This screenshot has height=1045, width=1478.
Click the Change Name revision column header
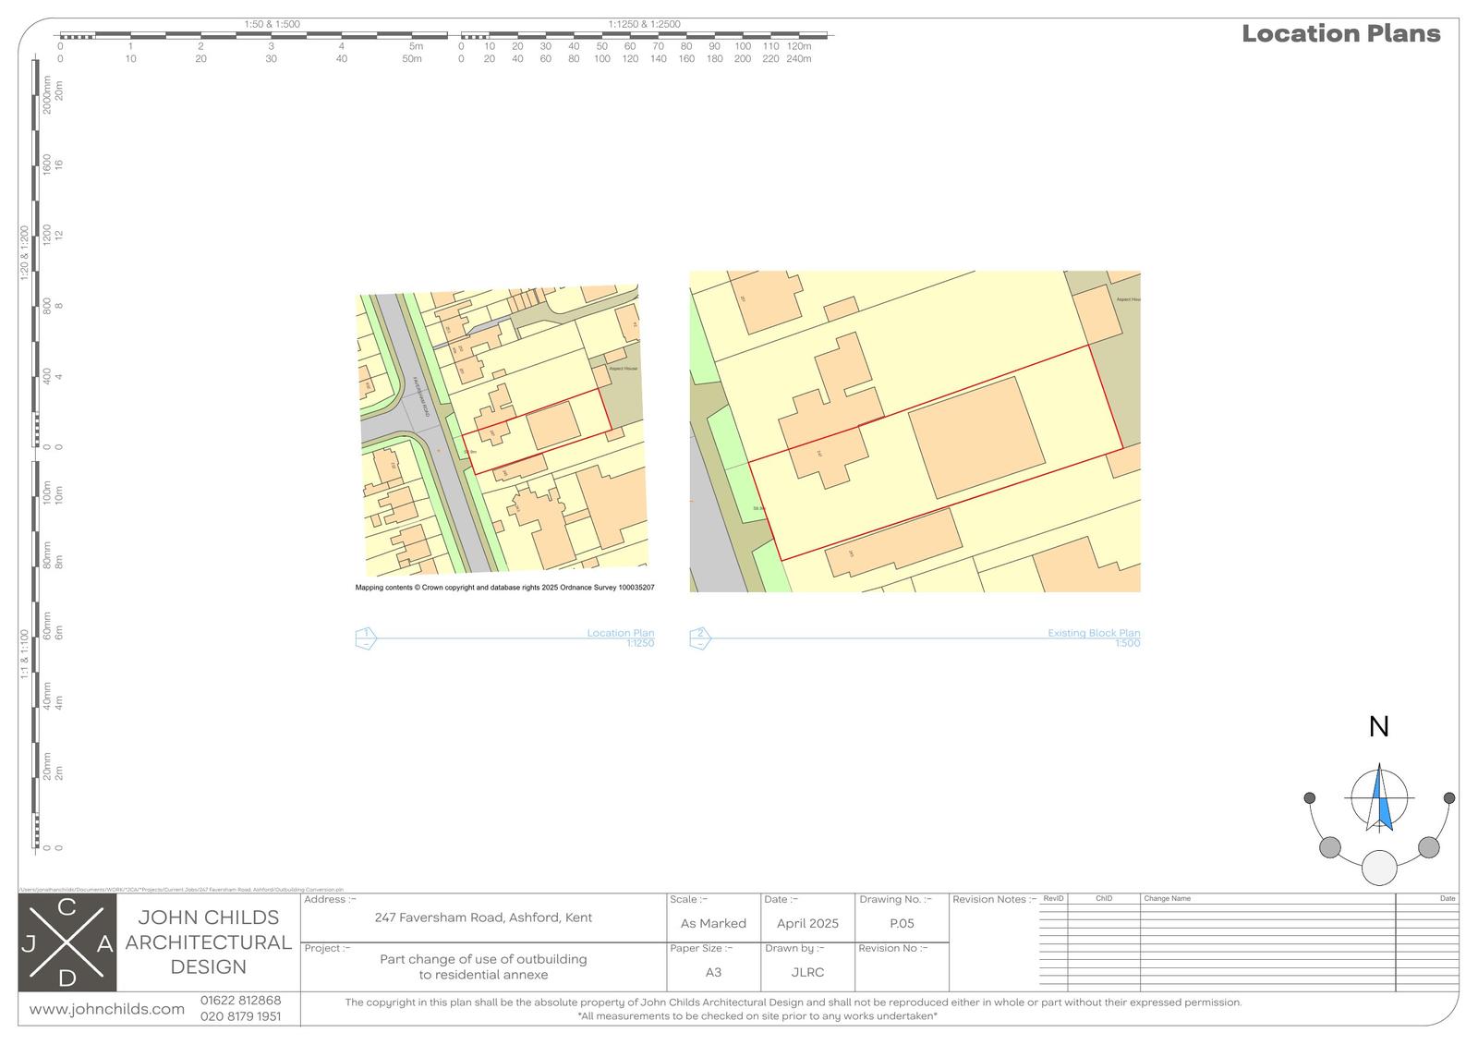pyautogui.click(x=1167, y=898)
